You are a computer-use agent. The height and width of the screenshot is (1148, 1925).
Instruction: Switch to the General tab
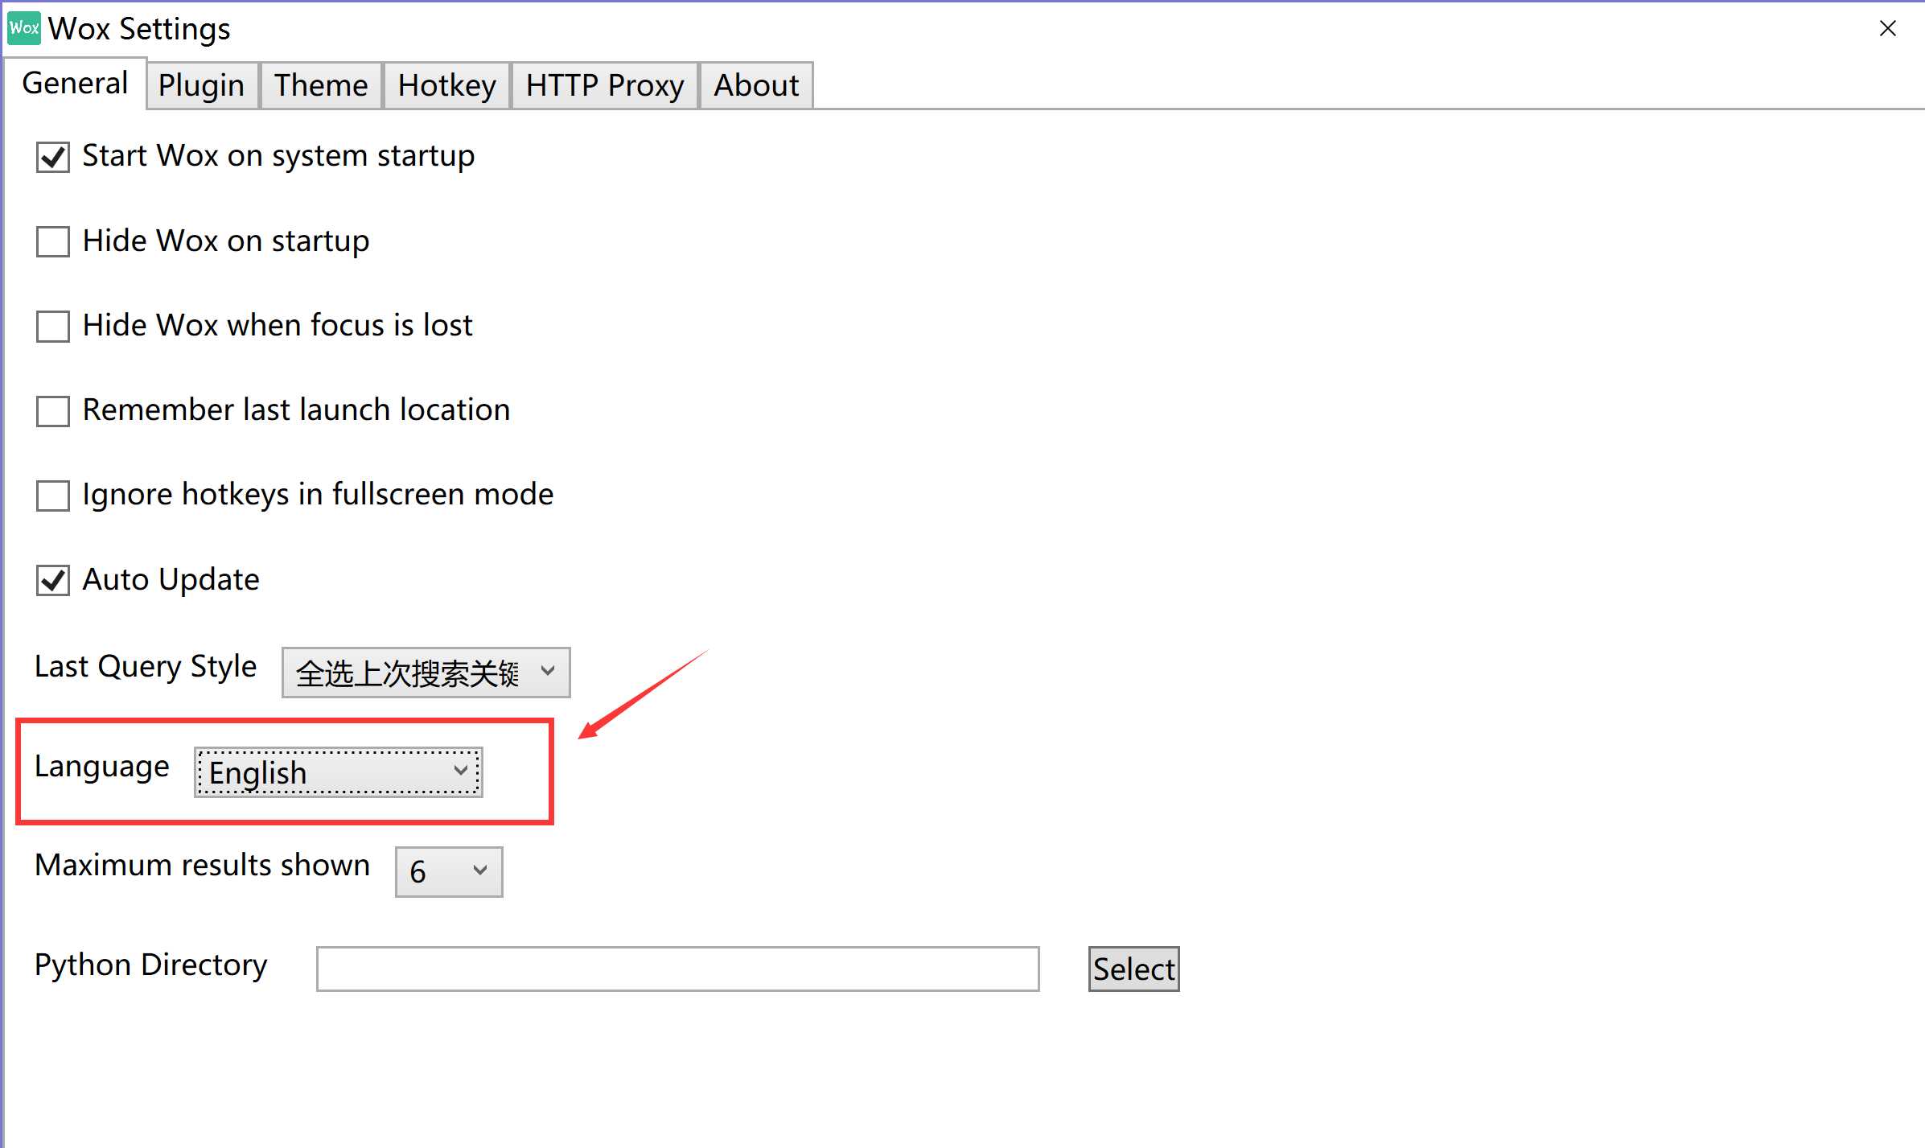click(75, 84)
